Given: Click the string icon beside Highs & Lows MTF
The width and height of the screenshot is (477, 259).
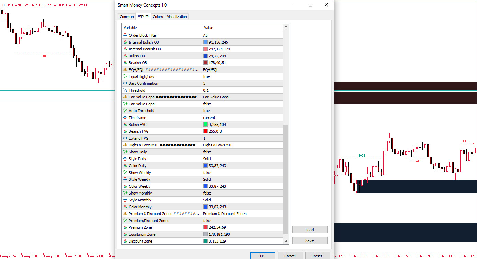Looking at the screenshot, I should 125,145.
